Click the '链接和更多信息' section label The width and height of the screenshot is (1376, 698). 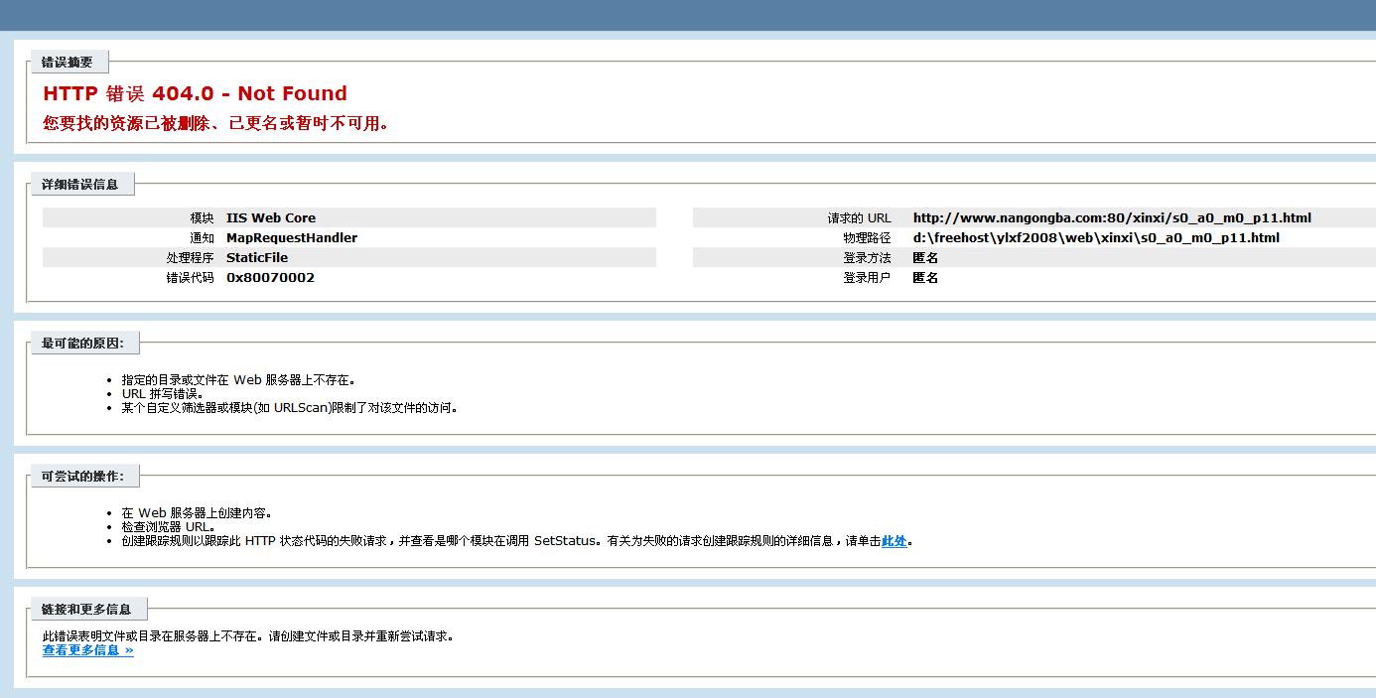[x=87, y=610]
